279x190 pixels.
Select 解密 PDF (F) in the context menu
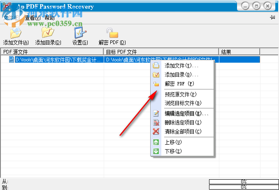179,84
